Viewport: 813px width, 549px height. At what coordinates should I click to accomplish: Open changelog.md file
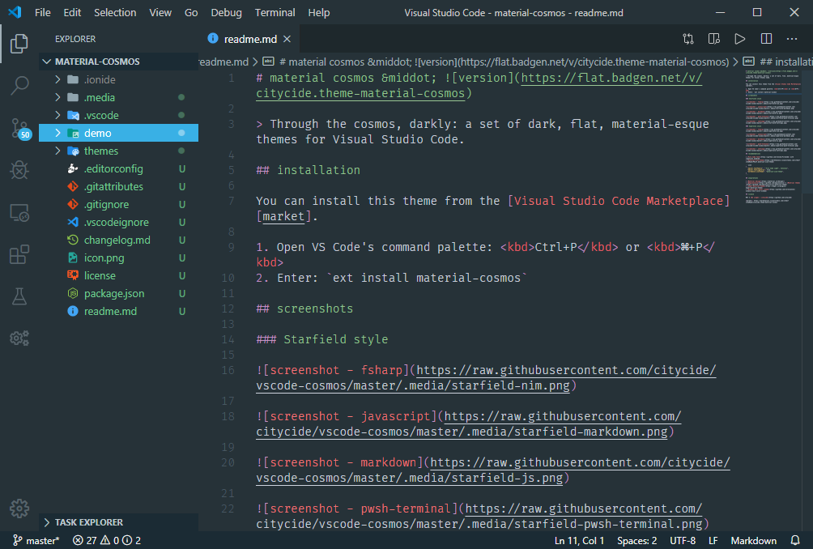tap(119, 240)
